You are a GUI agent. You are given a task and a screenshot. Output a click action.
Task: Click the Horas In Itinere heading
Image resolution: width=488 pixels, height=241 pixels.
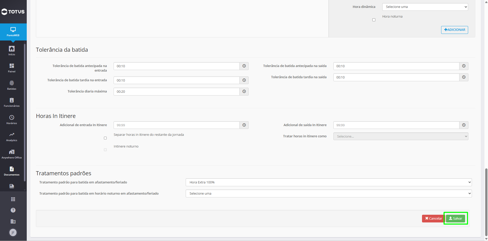(56, 116)
